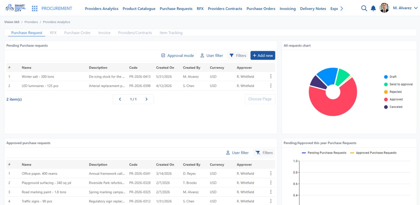Open User filter in Pending Purchase requests
This screenshot has height=205, width=420.
pos(212,56)
